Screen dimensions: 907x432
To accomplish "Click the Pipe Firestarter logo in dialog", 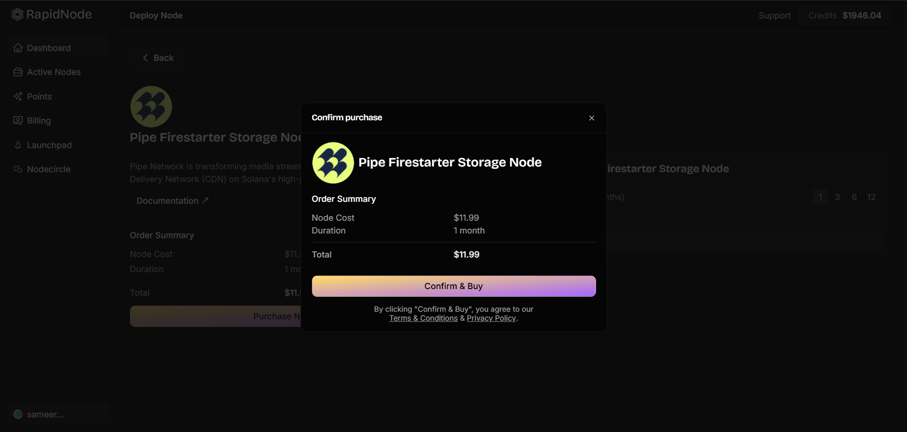I will point(333,163).
